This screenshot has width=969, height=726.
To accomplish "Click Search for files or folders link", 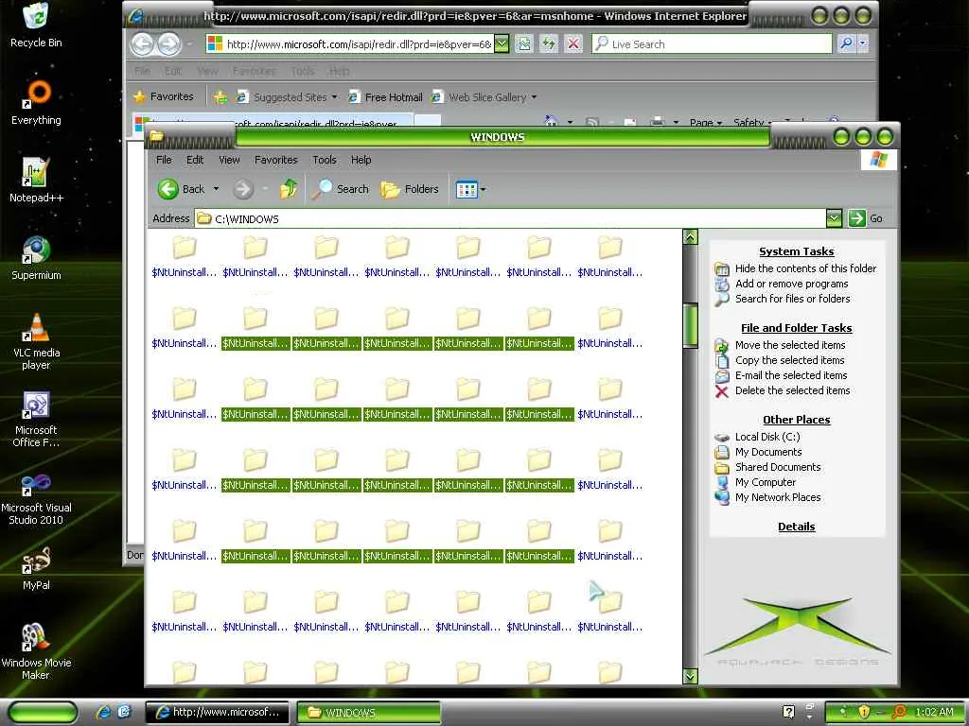I will point(792,299).
